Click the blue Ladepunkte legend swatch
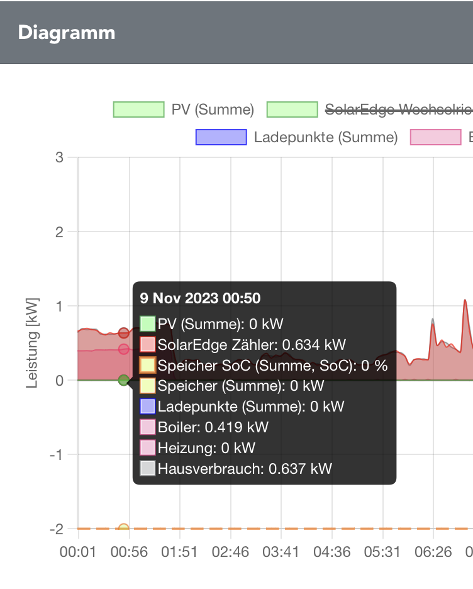Image resolution: width=473 pixels, height=589 pixels. (x=221, y=137)
